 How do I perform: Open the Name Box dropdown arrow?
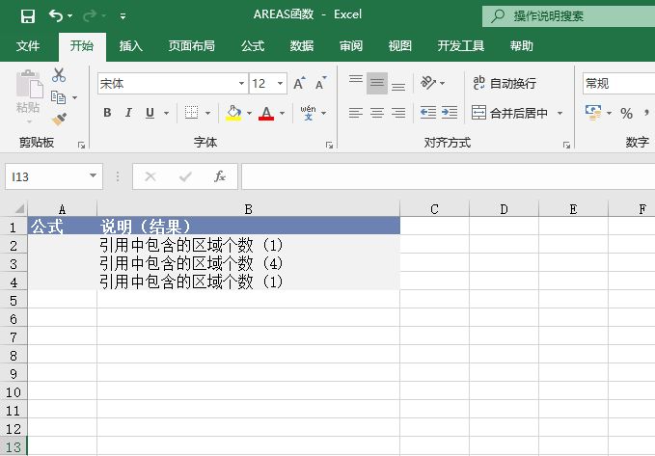(94, 176)
